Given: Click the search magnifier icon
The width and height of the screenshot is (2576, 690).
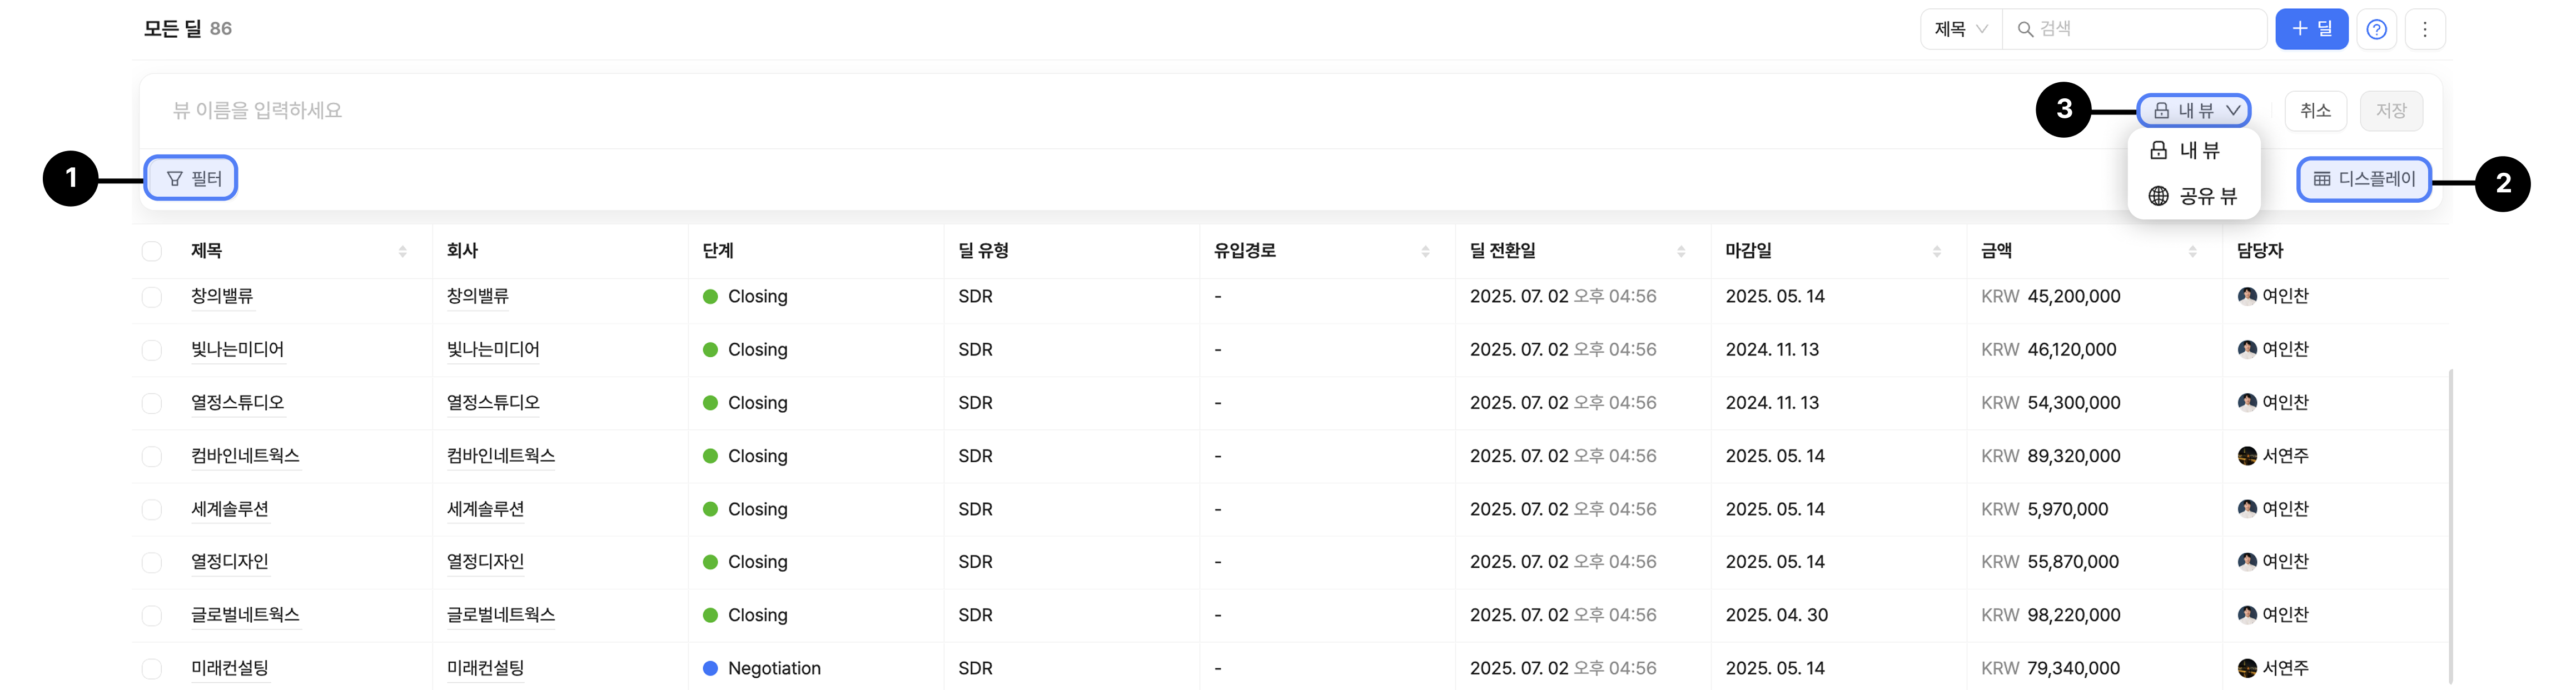Looking at the screenshot, I should 2025,29.
